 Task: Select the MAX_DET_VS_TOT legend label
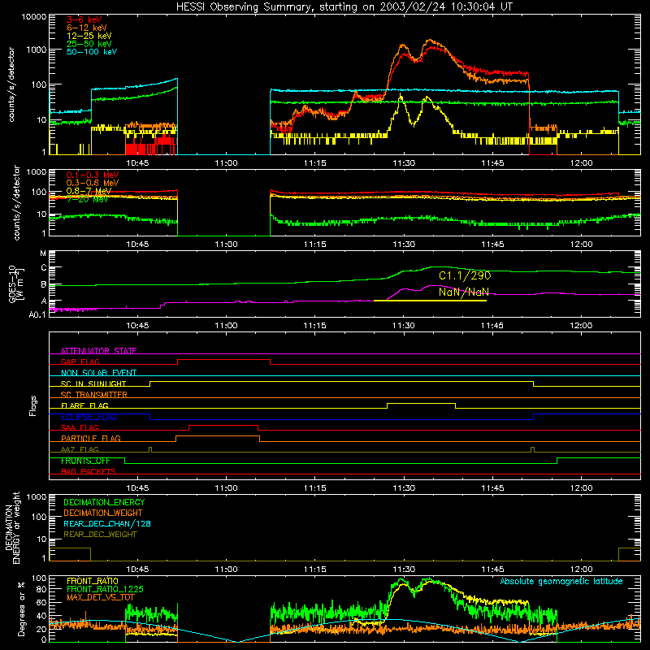click(101, 597)
